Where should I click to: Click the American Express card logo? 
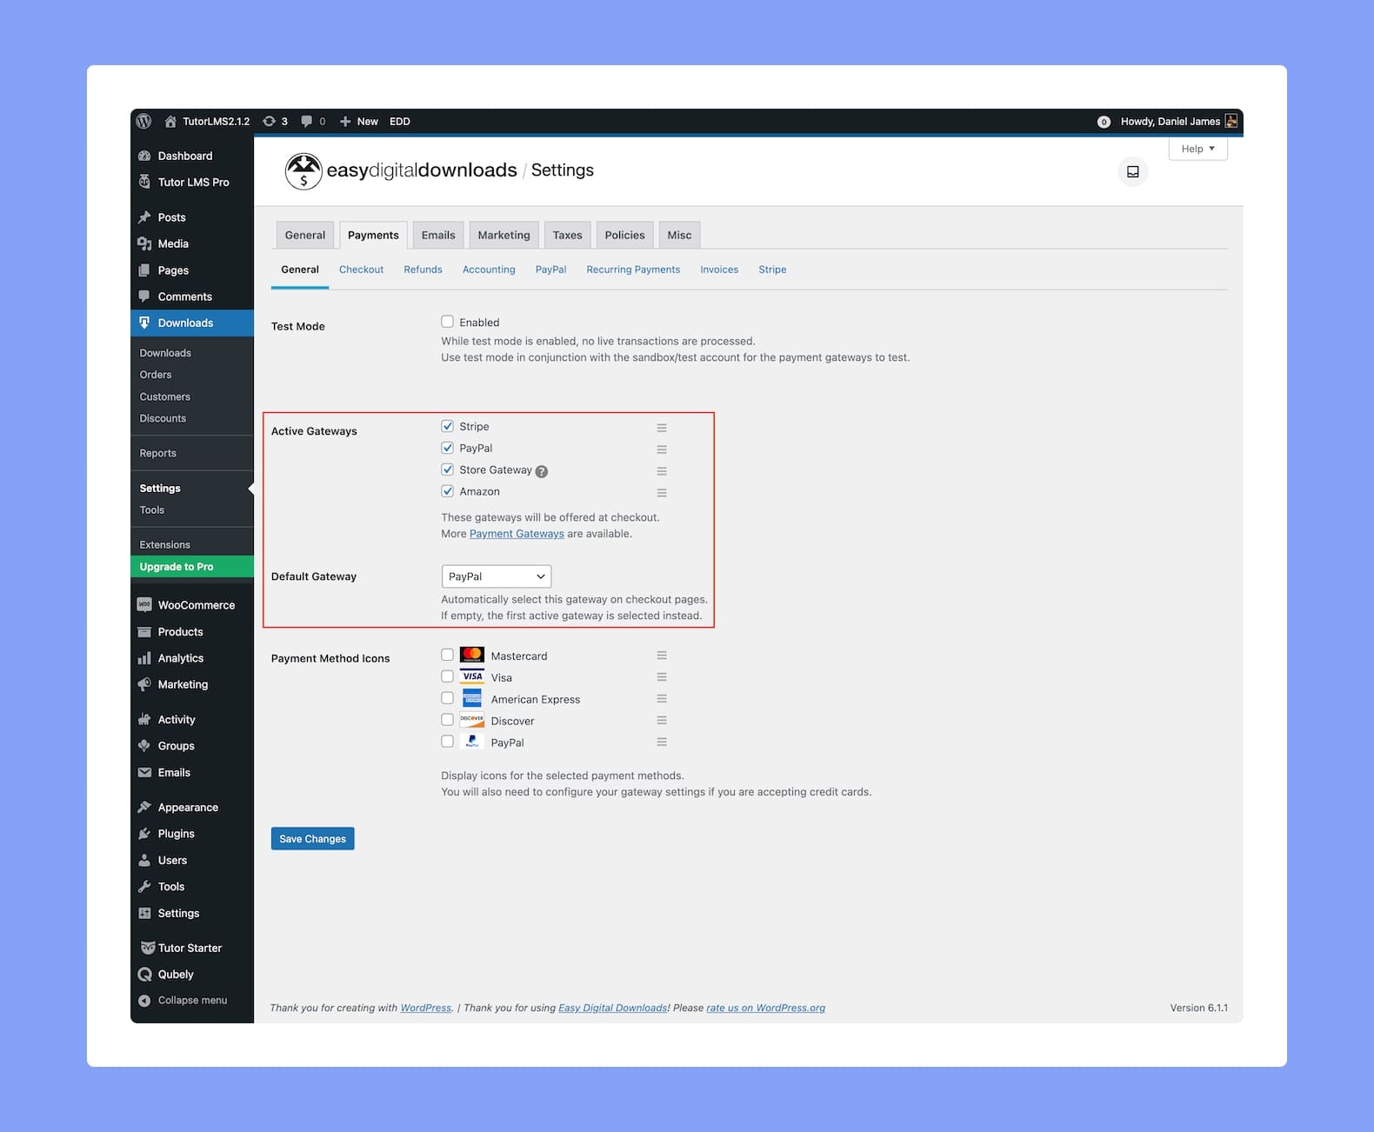tap(472, 698)
